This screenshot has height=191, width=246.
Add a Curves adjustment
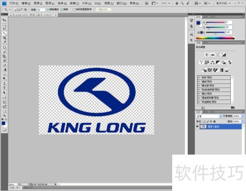(x=218, y=55)
